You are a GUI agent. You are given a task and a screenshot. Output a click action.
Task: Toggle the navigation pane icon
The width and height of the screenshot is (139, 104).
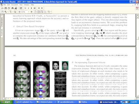(x=21, y=8)
